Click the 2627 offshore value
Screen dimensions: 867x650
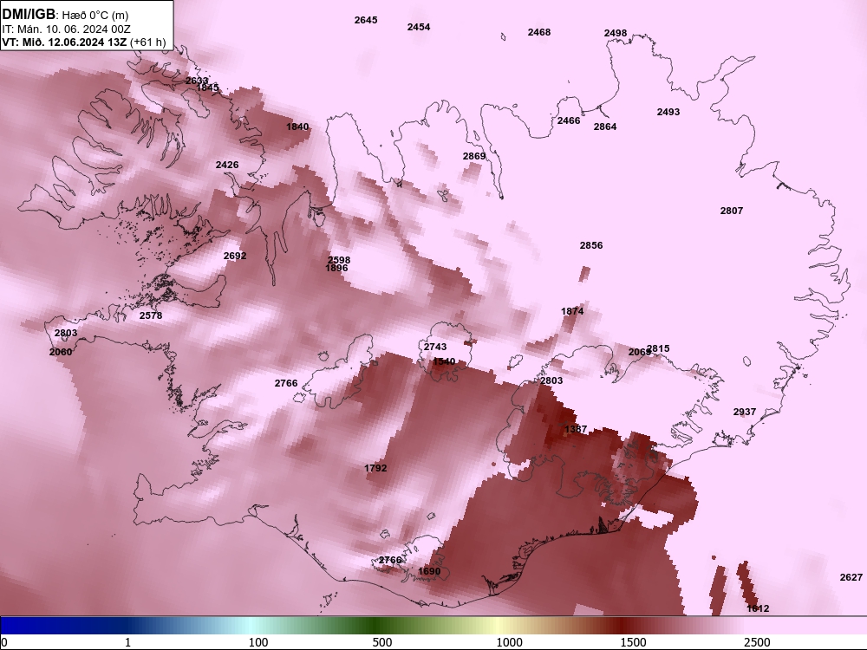point(851,577)
